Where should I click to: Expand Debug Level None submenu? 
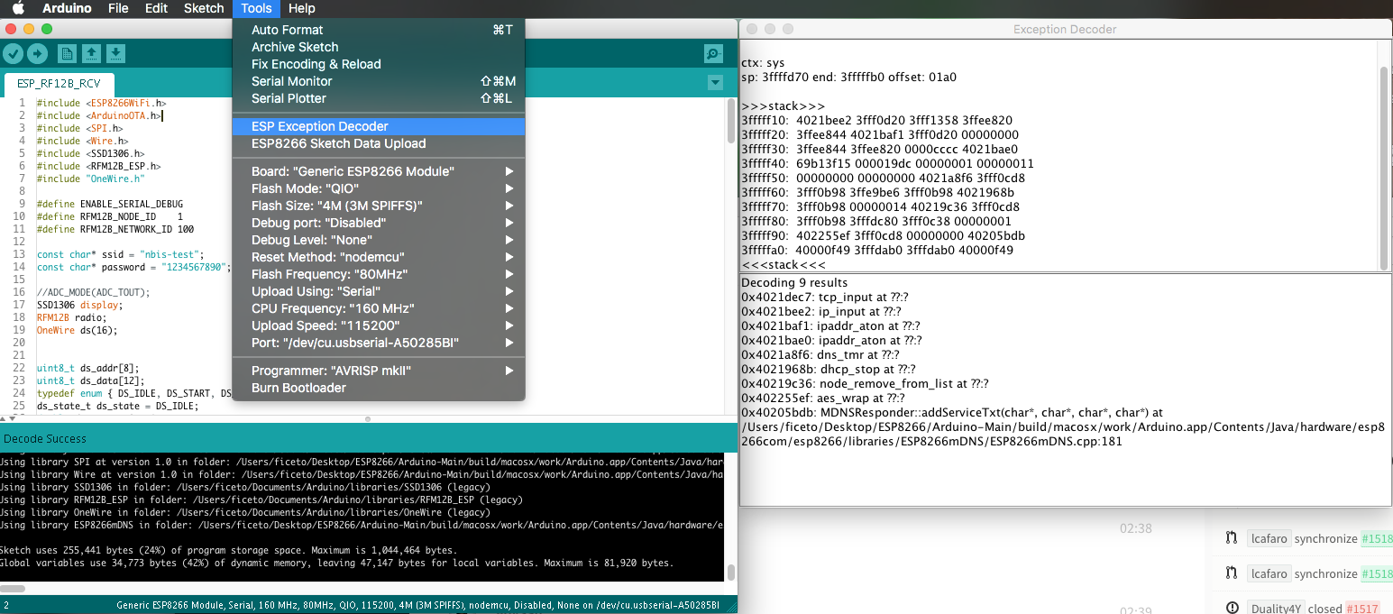pos(379,240)
